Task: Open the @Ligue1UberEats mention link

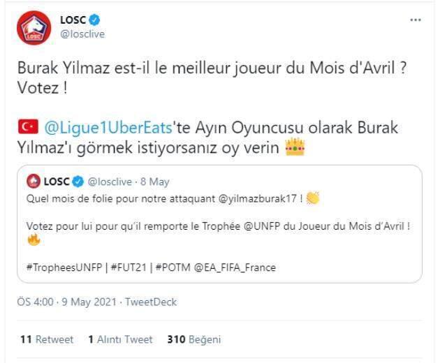Action: (x=108, y=128)
